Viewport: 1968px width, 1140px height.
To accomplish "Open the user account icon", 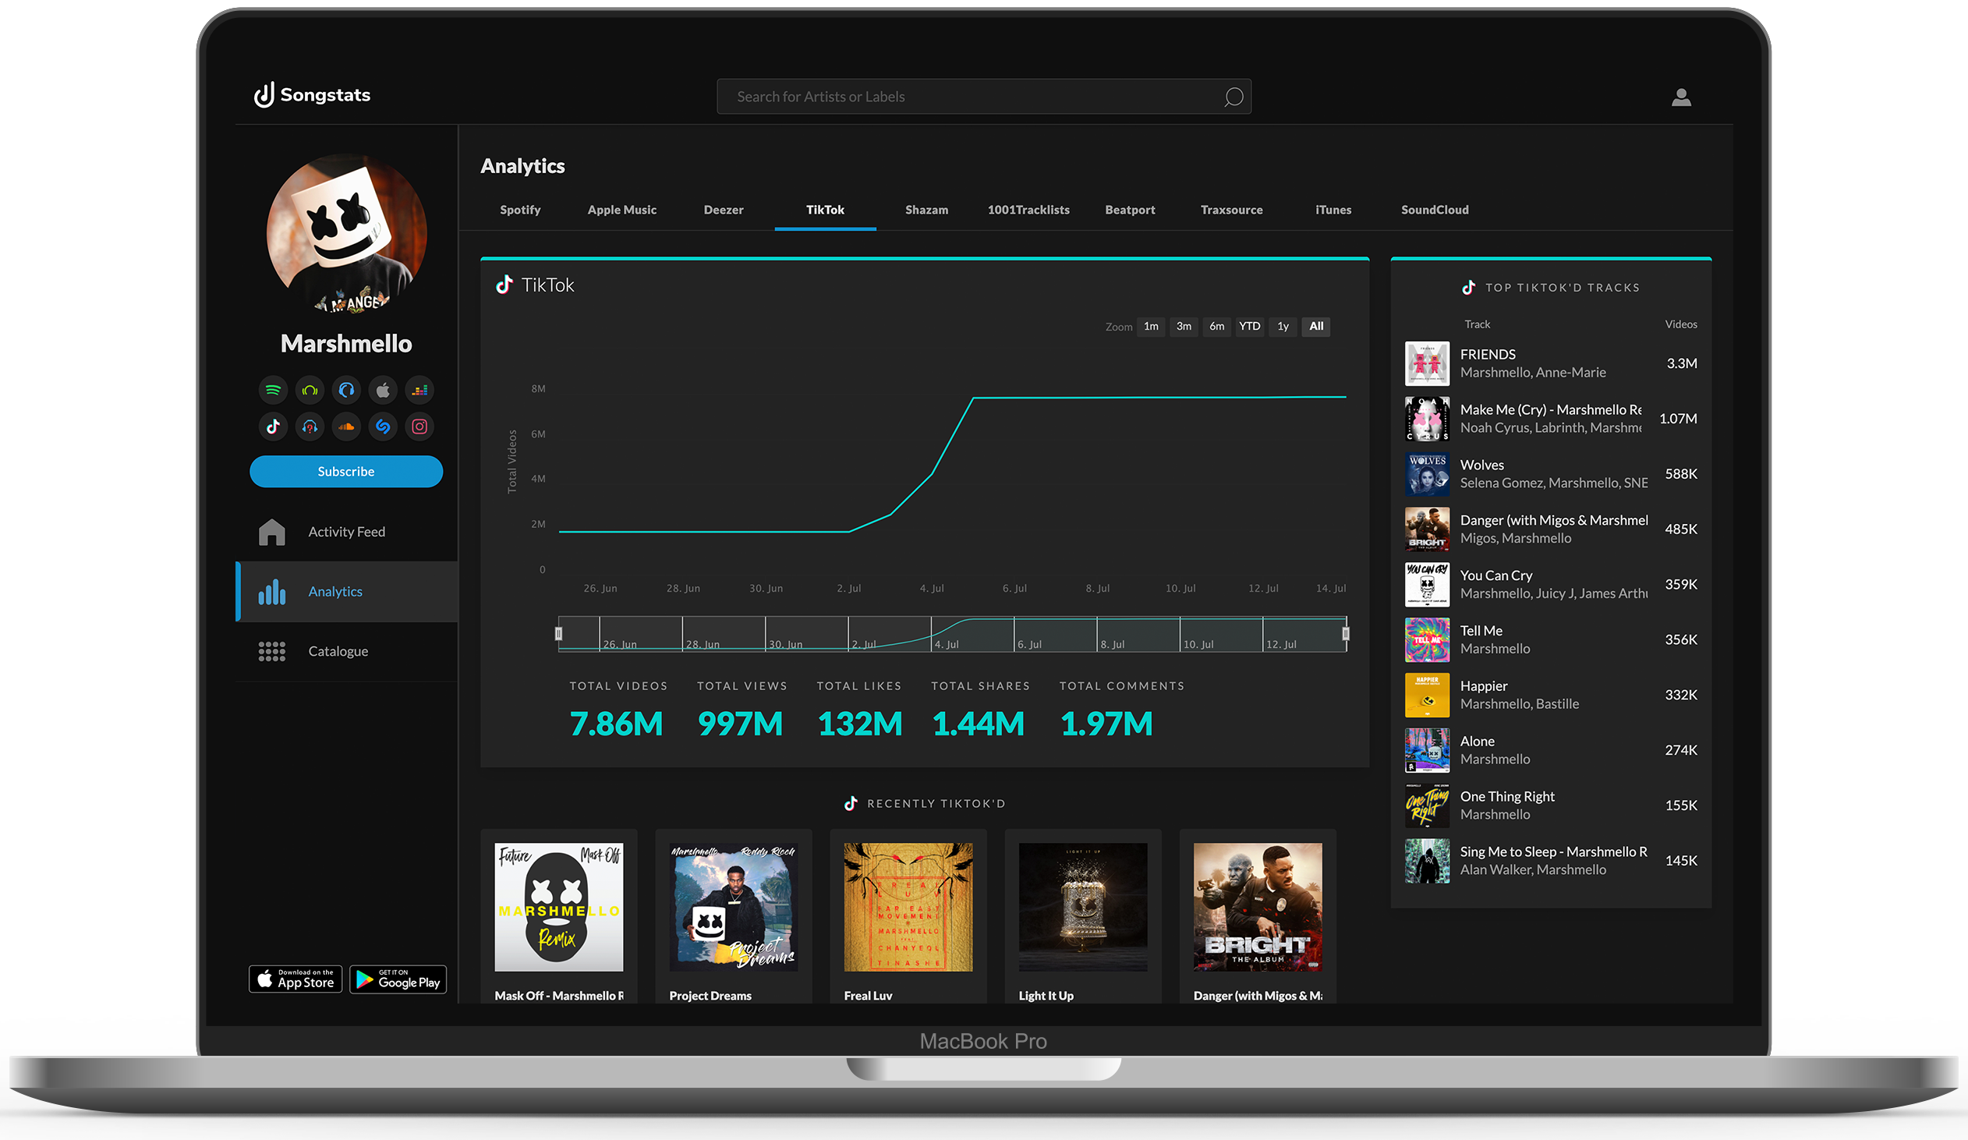I will pos(1680,97).
